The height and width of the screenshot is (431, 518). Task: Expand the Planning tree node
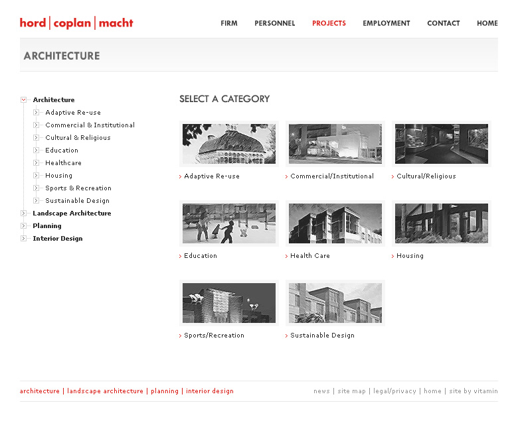[x=24, y=226]
